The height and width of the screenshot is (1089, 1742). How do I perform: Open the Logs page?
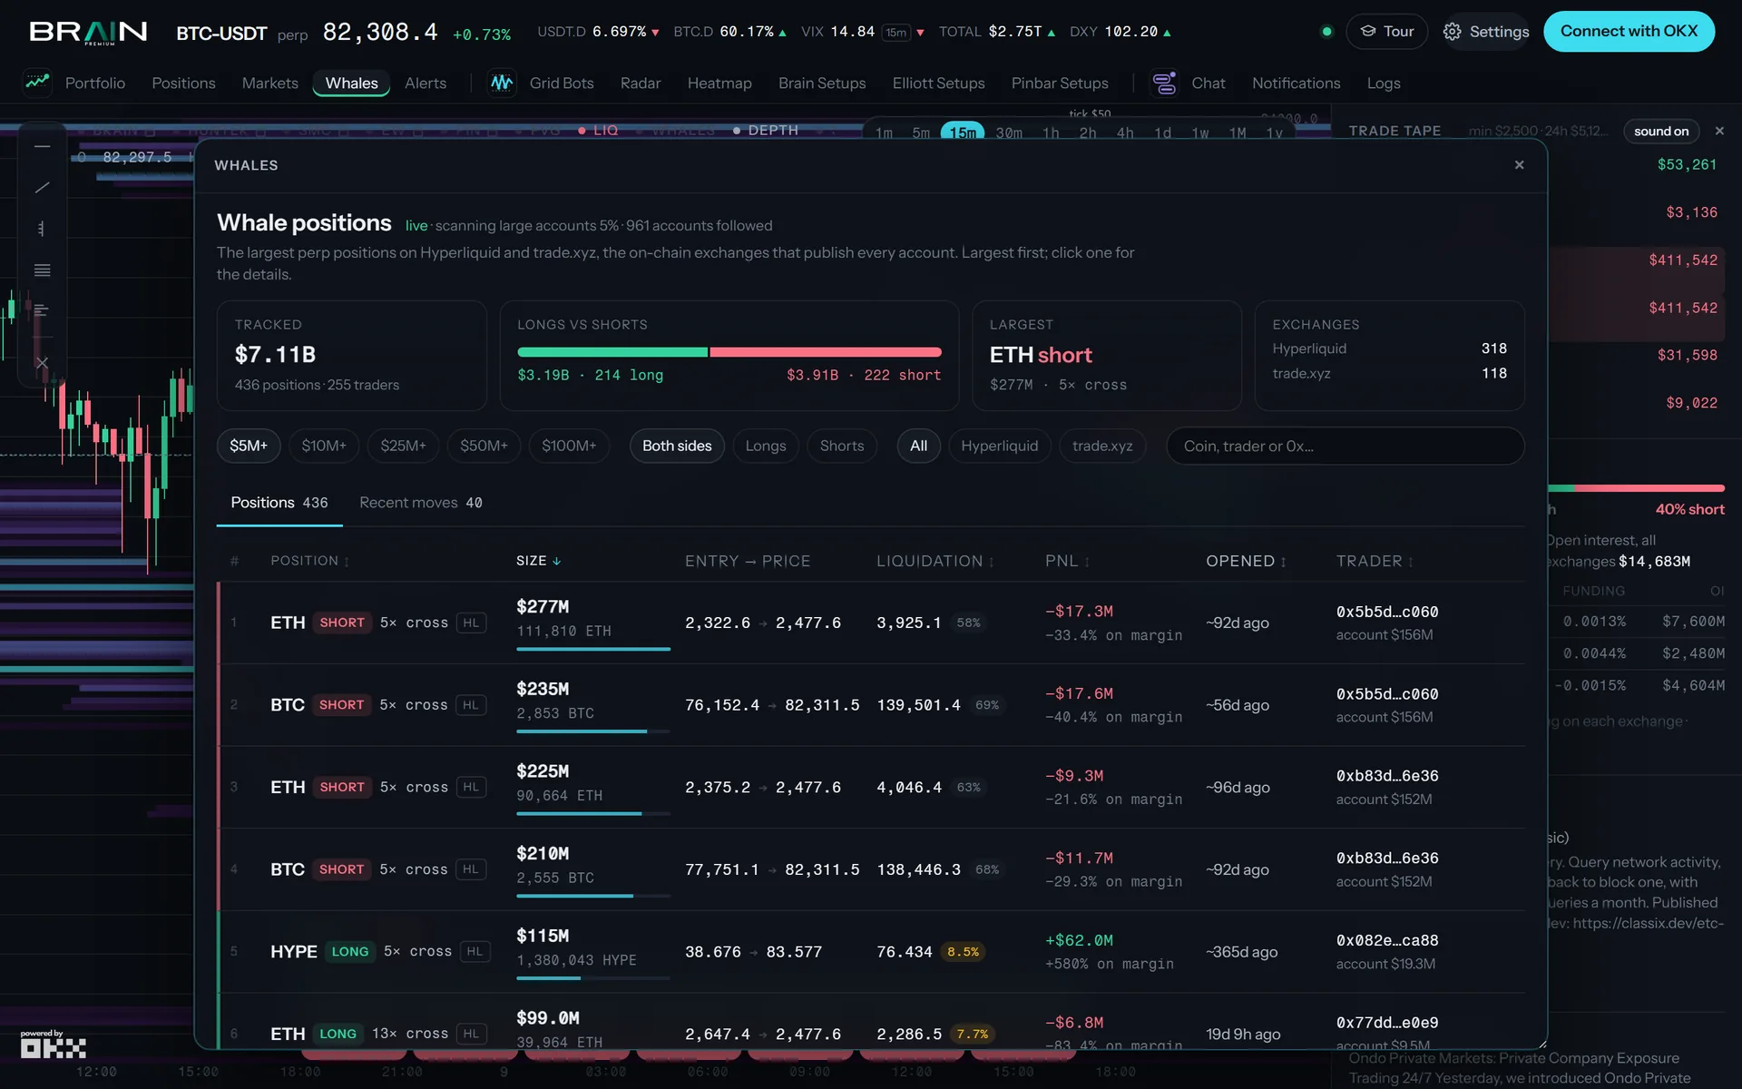click(1384, 83)
